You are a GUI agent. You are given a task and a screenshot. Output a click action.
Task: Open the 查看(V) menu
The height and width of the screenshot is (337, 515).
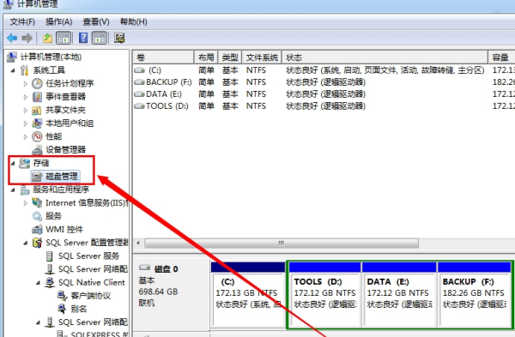point(96,22)
